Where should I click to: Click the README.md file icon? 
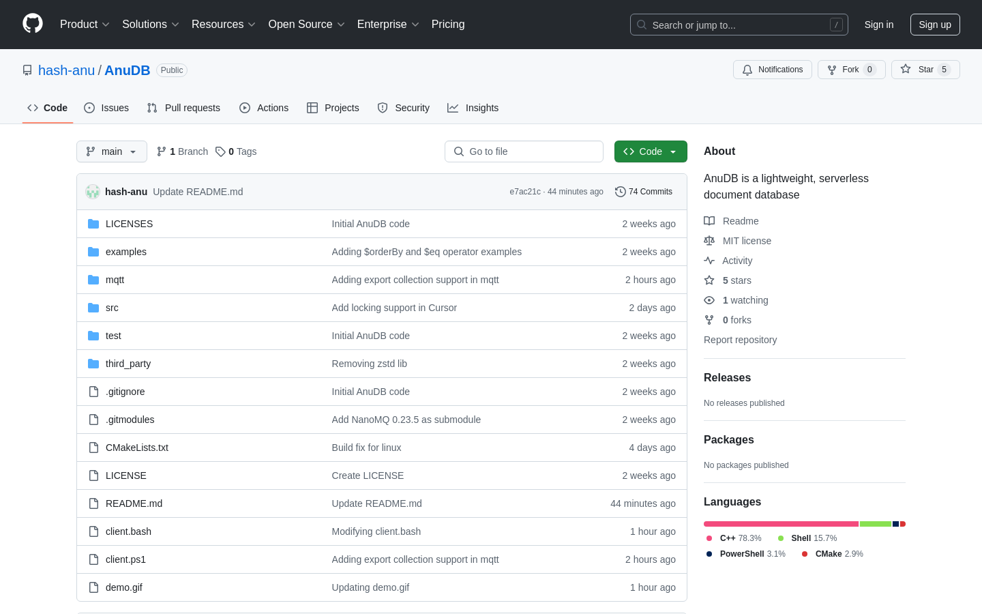click(x=93, y=503)
